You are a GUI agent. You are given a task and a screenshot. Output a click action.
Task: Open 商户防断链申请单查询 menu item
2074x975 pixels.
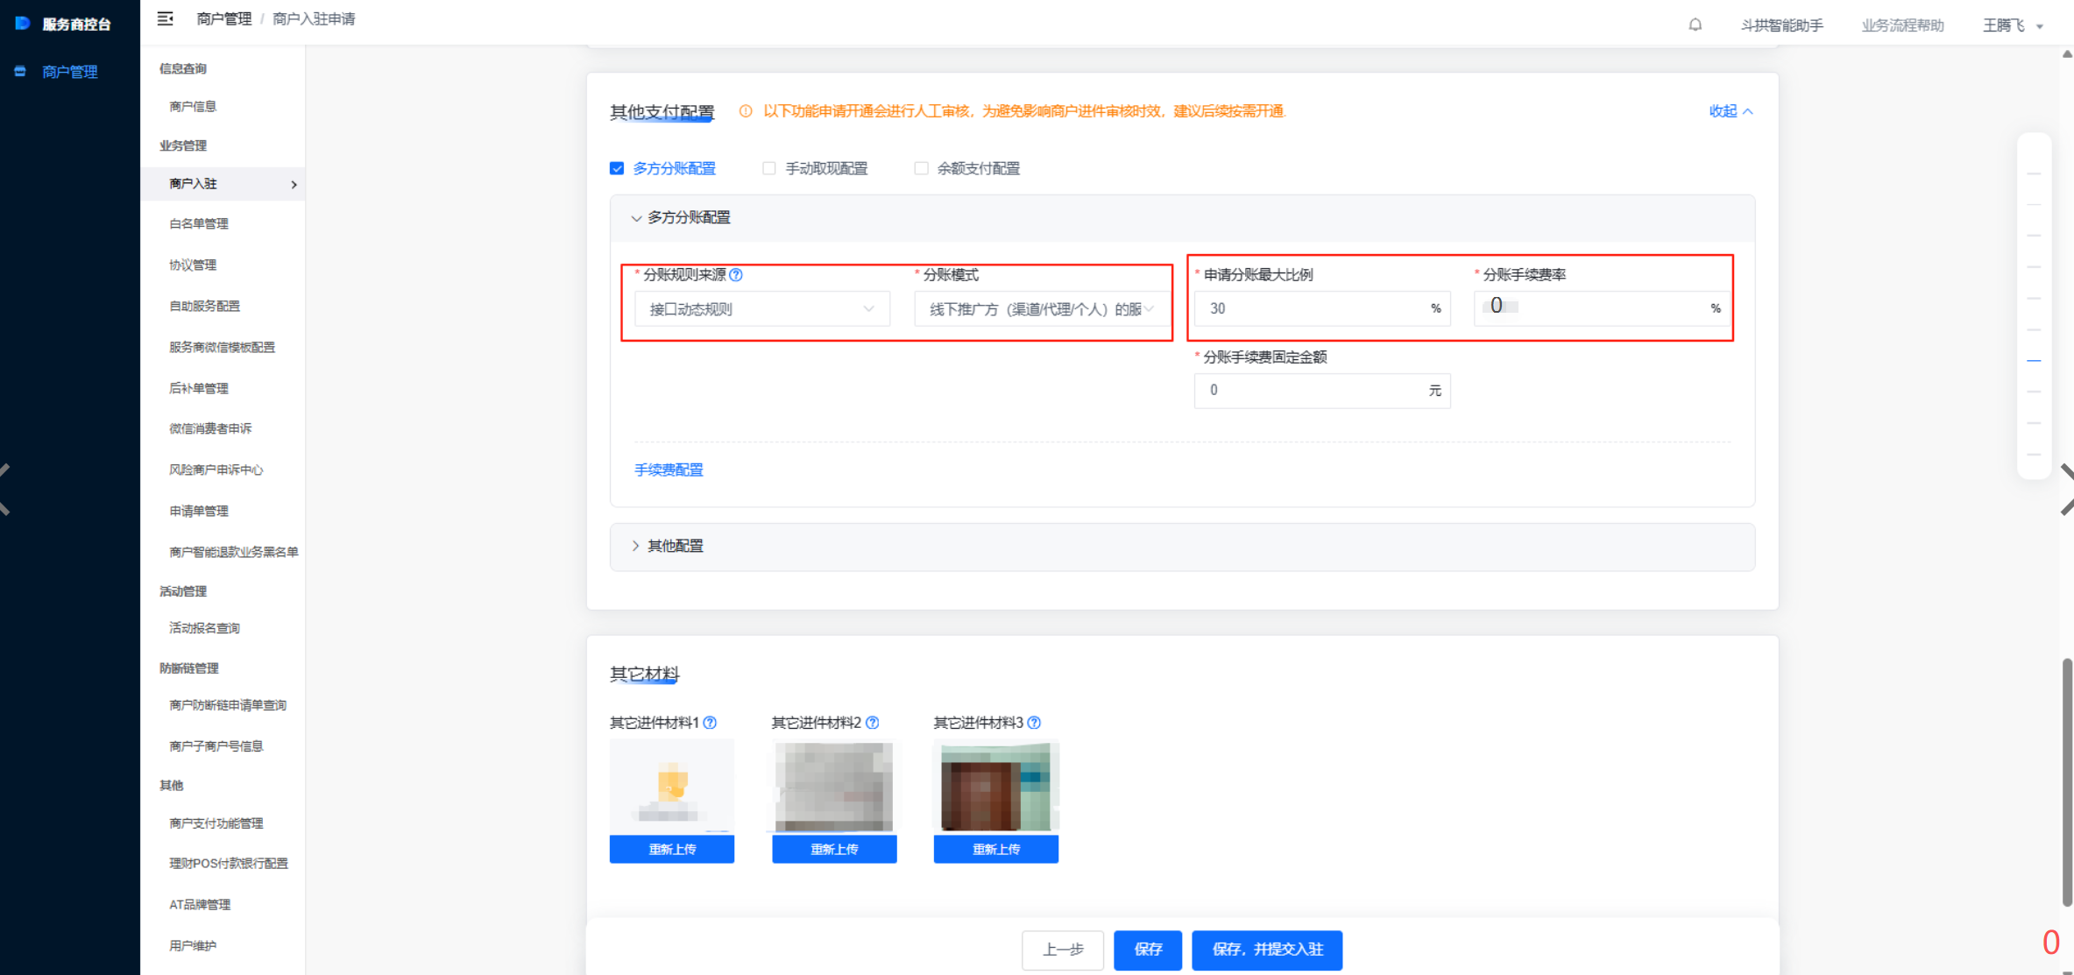[x=228, y=705]
